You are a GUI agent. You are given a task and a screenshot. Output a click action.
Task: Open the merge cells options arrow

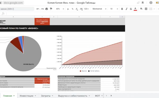pos(154,9)
